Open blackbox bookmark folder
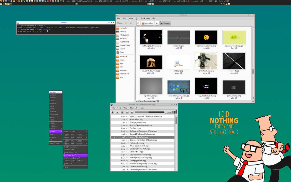This screenshot has width=291, height=182. click(125, 56)
